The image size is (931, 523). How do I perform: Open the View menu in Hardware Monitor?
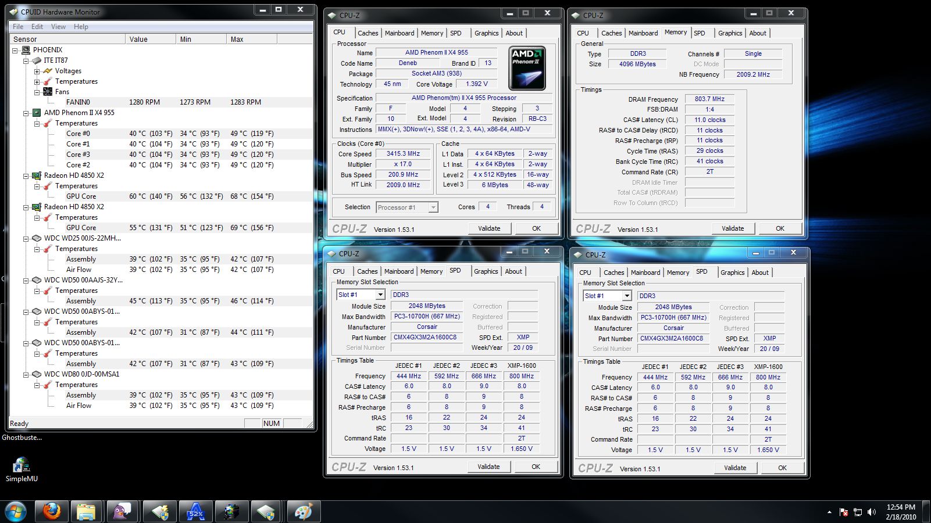pyautogui.click(x=58, y=27)
